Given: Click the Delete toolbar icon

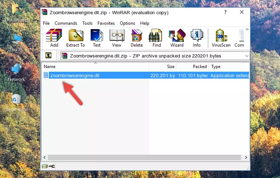Looking at the screenshot, I should (x=137, y=38).
